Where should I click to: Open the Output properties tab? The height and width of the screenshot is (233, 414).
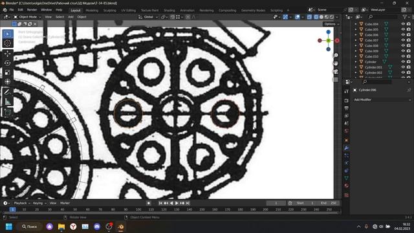pos(347,108)
